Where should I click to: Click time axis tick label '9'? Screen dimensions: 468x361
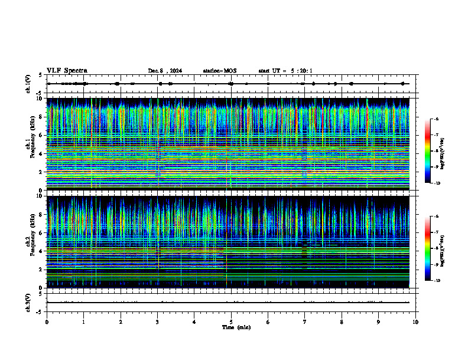378,322
